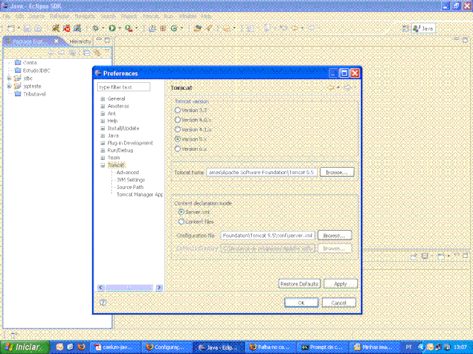473x354 pixels.
Task: Click the Restore Defaults button
Action: point(299,284)
